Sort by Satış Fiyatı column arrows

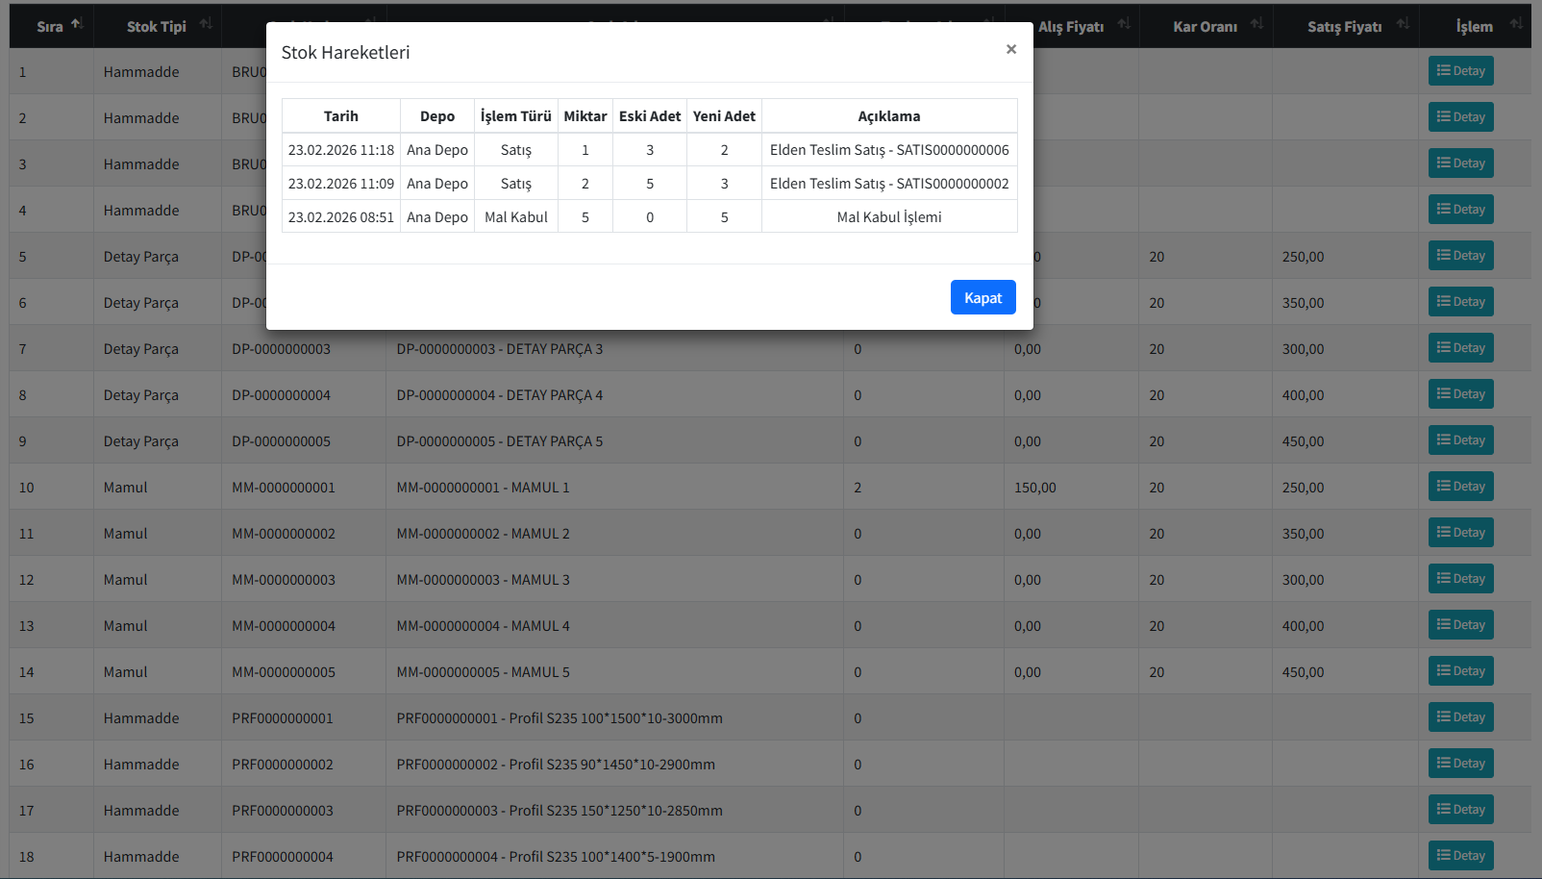pyautogui.click(x=1403, y=24)
